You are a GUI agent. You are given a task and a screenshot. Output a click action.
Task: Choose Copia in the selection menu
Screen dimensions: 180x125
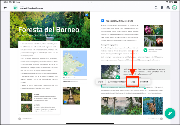(100, 82)
